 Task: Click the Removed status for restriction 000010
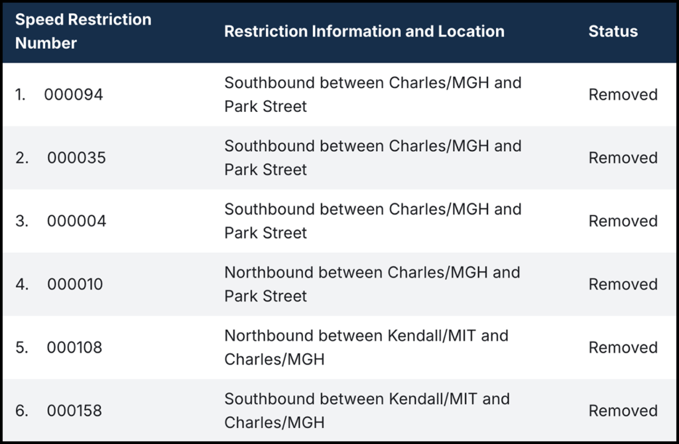[x=623, y=284]
